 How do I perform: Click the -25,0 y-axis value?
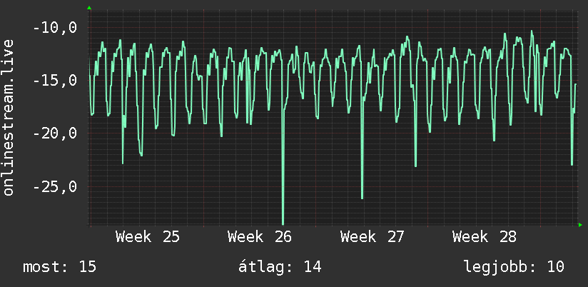tap(55, 186)
